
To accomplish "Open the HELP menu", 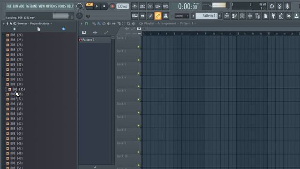I will 70,6.
